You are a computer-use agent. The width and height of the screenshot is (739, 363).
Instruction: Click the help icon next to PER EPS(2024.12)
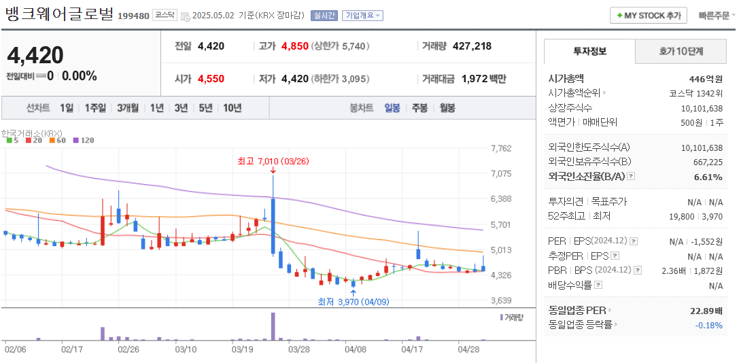click(x=634, y=241)
